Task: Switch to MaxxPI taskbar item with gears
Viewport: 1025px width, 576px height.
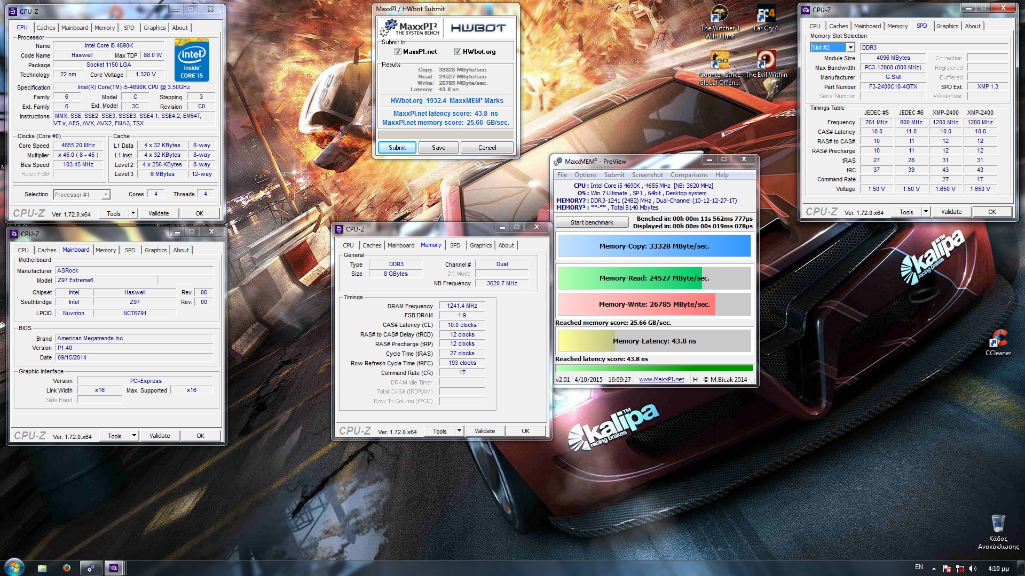Action: [x=91, y=568]
